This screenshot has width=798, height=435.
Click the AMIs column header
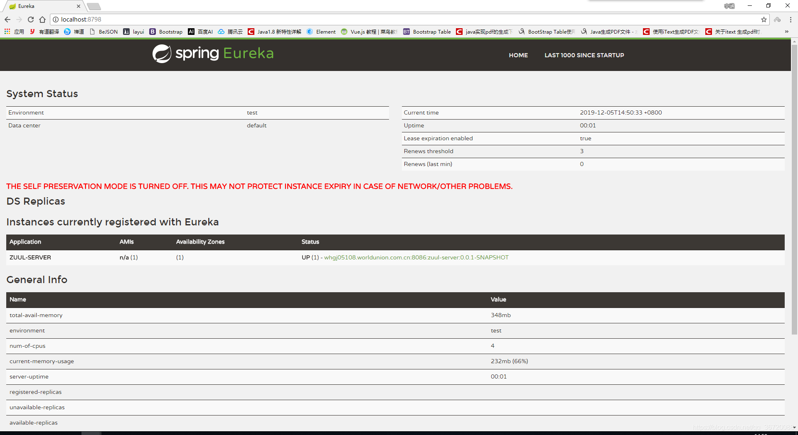tap(127, 242)
